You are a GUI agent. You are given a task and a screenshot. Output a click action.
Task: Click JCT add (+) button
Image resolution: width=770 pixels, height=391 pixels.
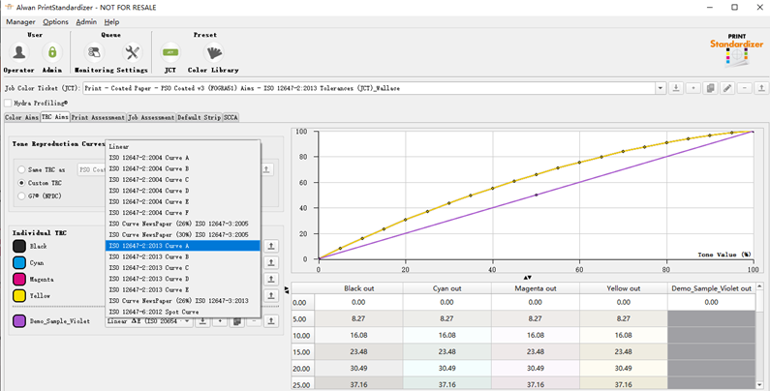(x=693, y=88)
